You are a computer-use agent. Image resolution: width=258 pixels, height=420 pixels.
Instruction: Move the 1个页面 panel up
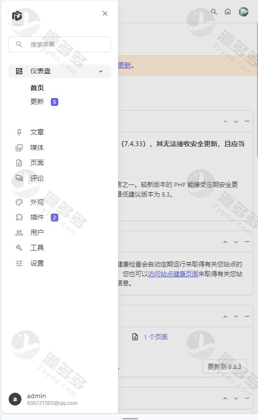pyautogui.click(x=226, y=317)
